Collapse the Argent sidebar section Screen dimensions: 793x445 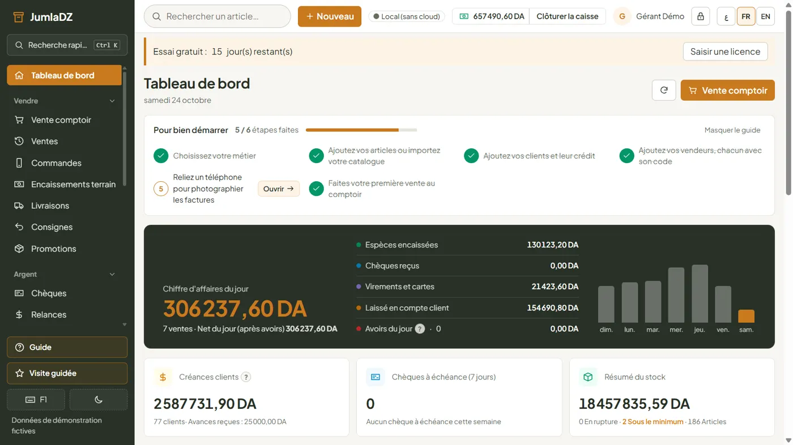pos(65,275)
